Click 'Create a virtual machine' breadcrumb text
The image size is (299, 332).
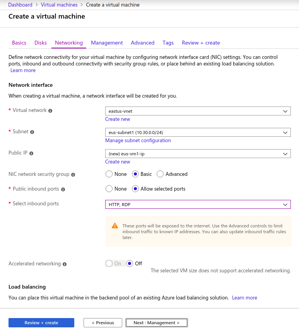[x=113, y=5]
